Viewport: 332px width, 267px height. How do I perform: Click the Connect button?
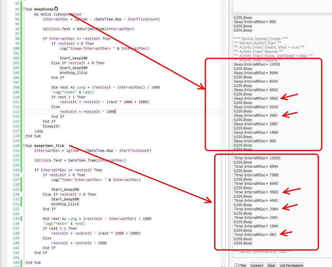tap(257, 265)
